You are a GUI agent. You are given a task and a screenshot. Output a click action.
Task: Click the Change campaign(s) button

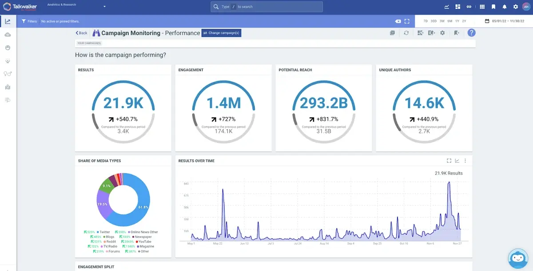221,33
